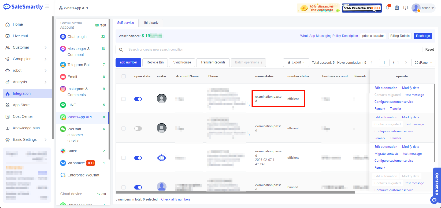This screenshot has height=208, width=441.
Task: Open the Recycle Bin
Action: (x=155, y=62)
